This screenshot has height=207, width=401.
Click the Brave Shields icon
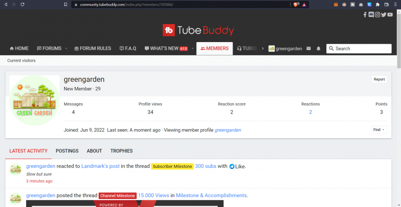[x=296, y=5]
